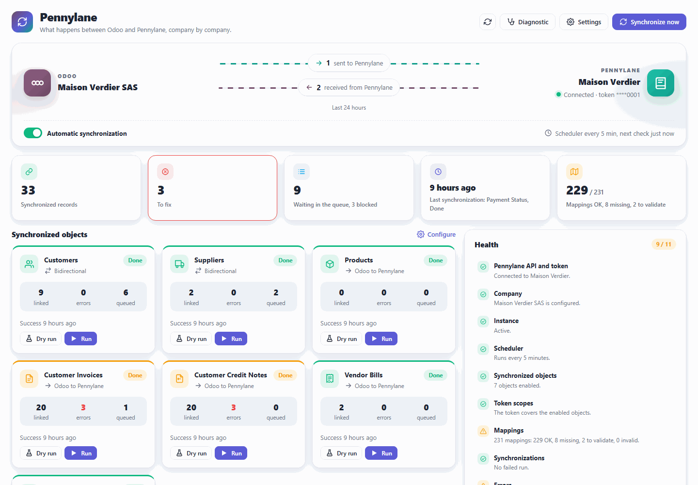Screen dimensions: 698x485
Task: Click the Products box icon
Action: point(330,264)
